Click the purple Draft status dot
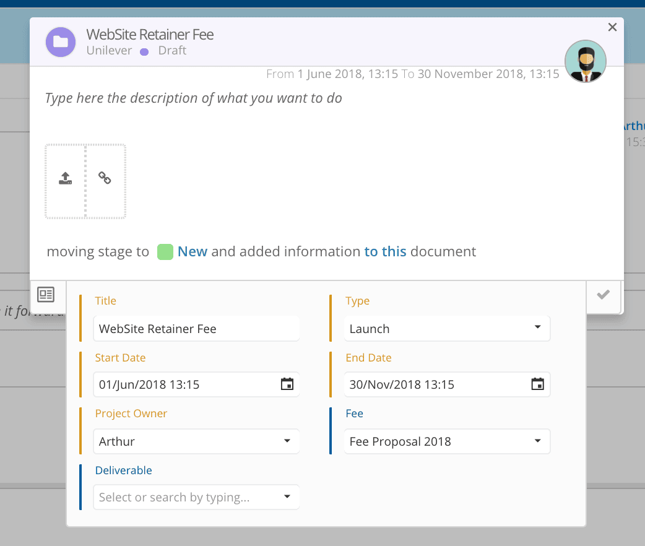645x546 pixels. click(x=144, y=51)
